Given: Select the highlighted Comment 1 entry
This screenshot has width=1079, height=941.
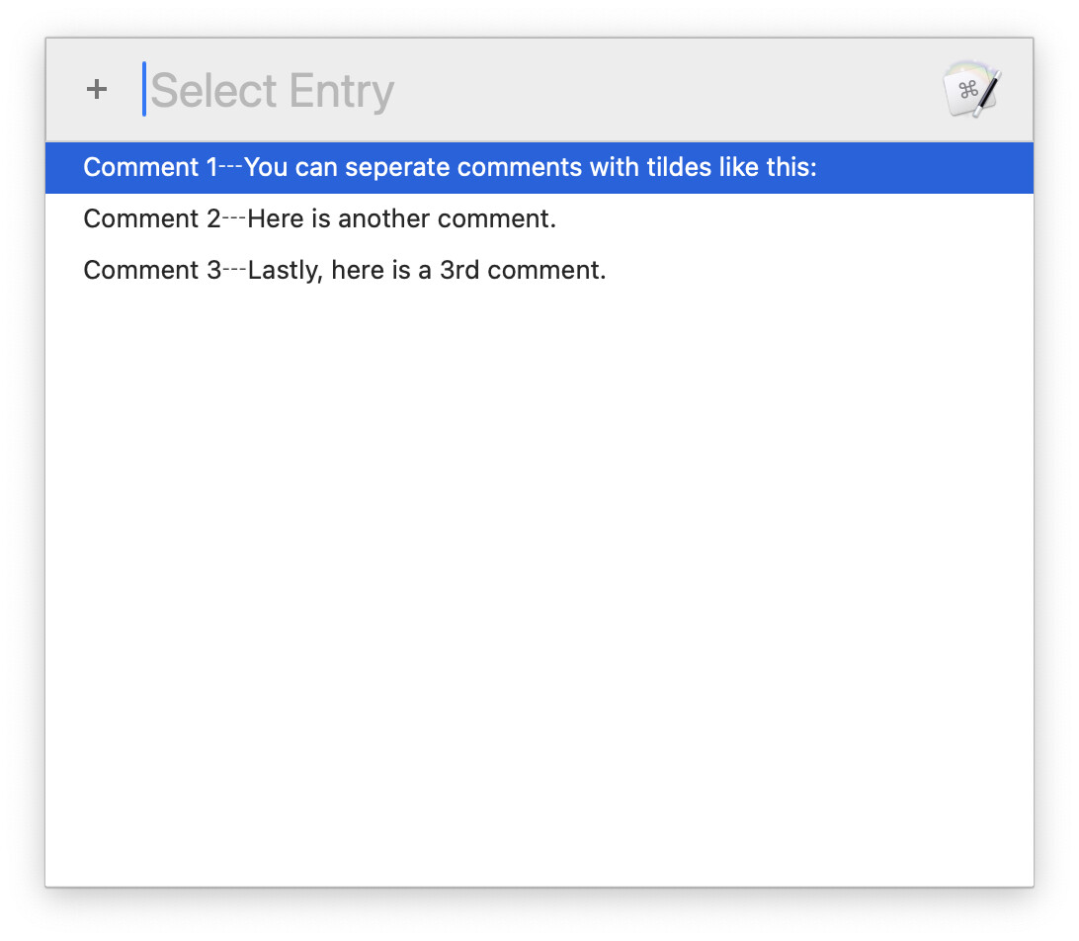Looking at the screenshot, I should (539, 168).
